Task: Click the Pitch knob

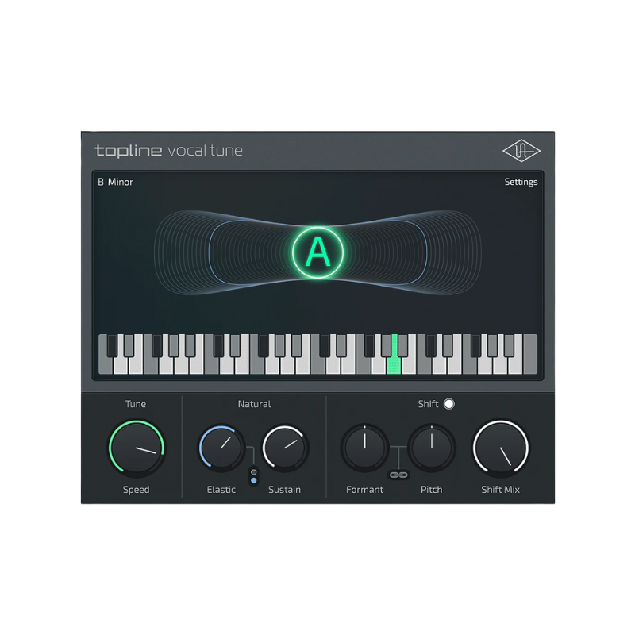Action: [432, 448]
